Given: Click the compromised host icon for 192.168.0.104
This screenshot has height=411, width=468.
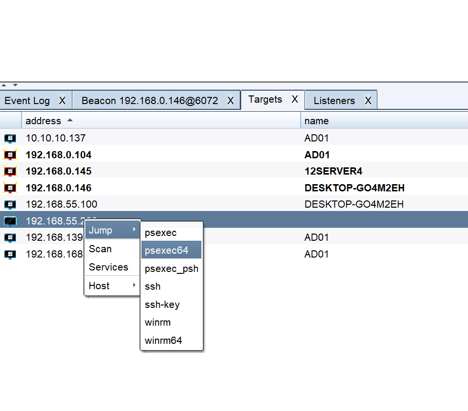Looking at the screenshot, I should pos(10,155).
